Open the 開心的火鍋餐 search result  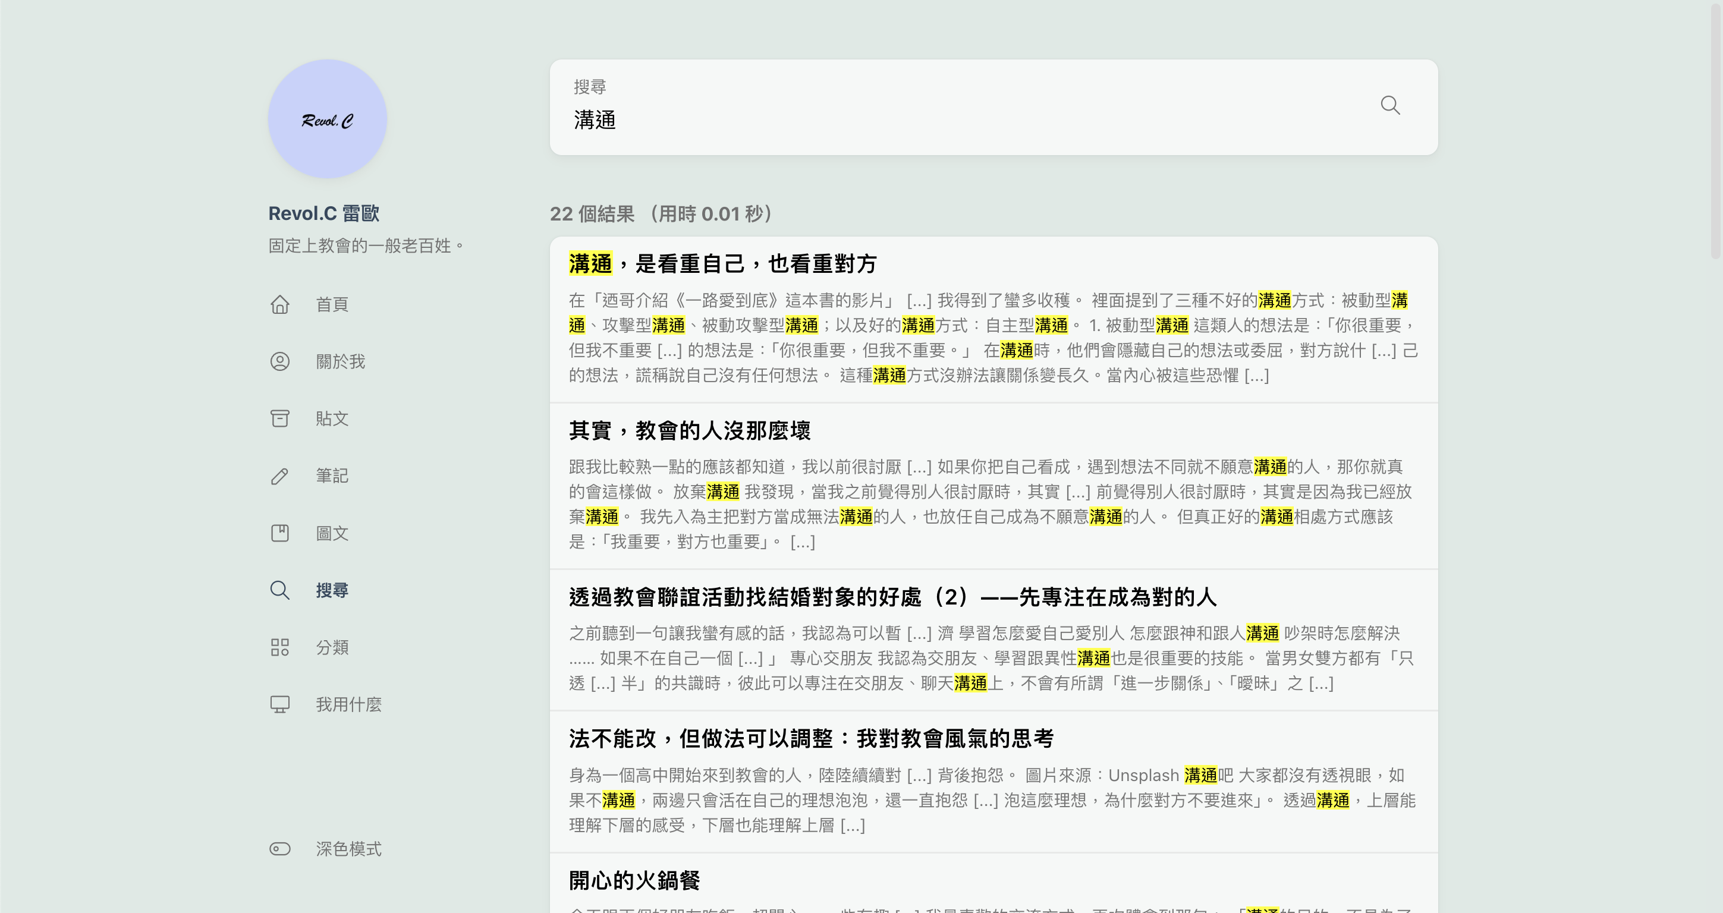click(x=634, y=880)
